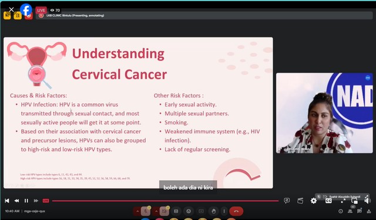Open more options three-dot menu
The height and width of the screenshot is (220, 376).
tap(224, 211)
